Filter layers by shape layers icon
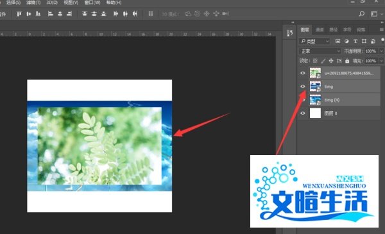385x234 pixels. [x=364, y=41]
